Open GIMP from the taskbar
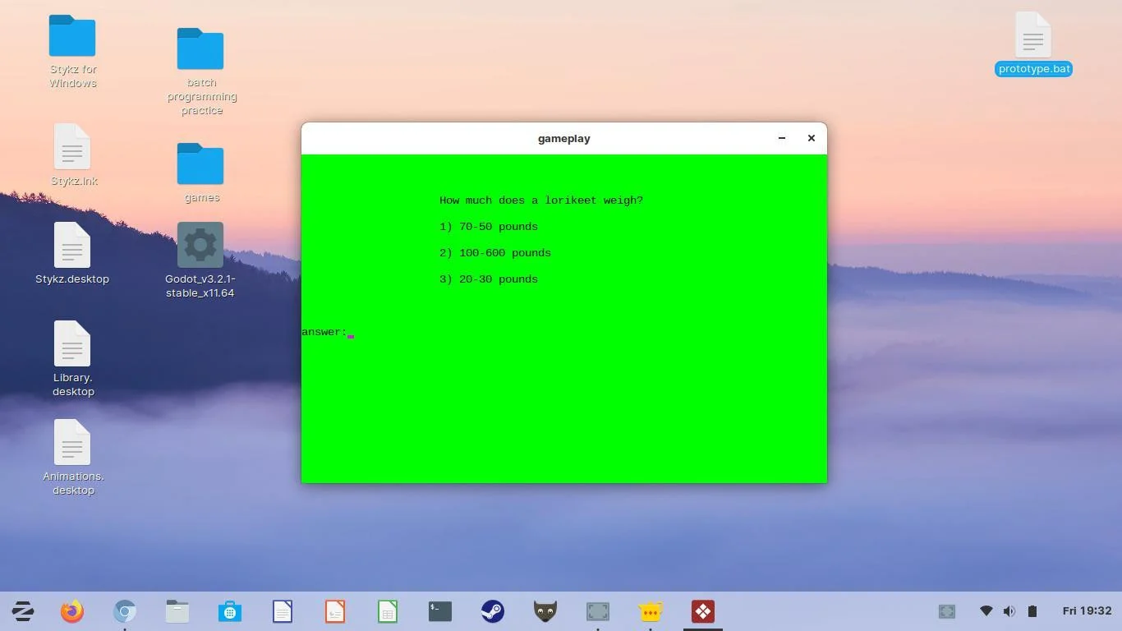This screenshot has width=1122, height=631. click(x=545, y=611)
